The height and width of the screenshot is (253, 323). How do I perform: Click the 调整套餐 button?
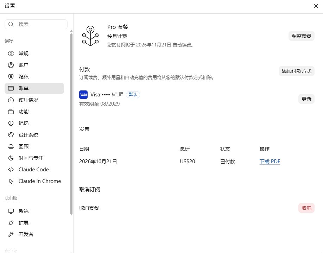point(302,36)
